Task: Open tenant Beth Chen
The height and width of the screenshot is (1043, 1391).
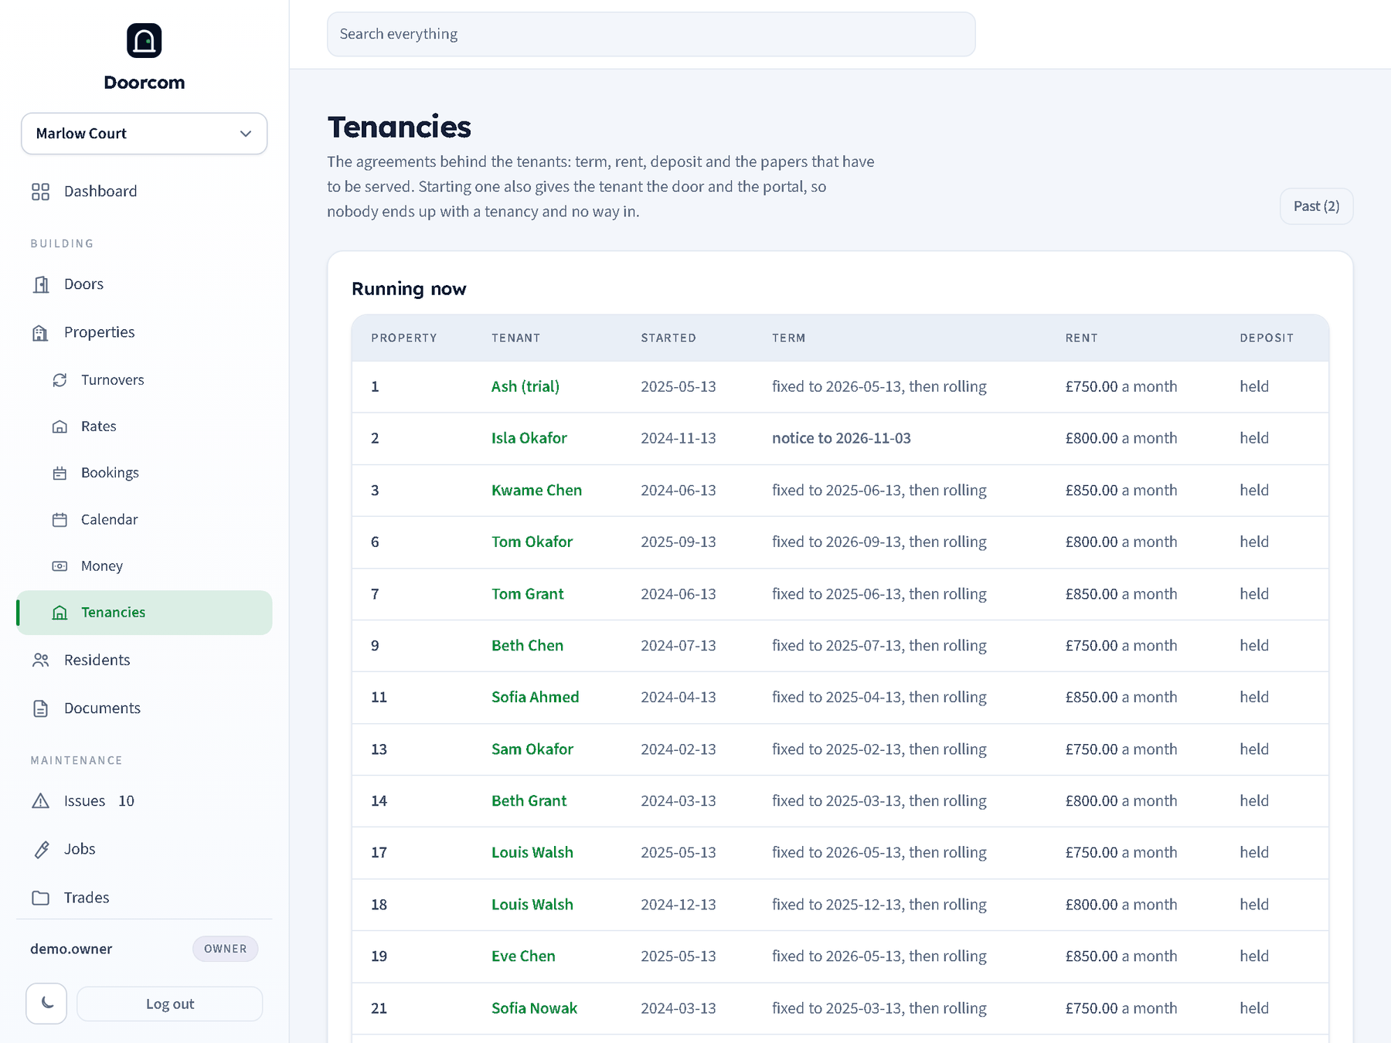Action: pyautogui.click(x=528, y=645)
